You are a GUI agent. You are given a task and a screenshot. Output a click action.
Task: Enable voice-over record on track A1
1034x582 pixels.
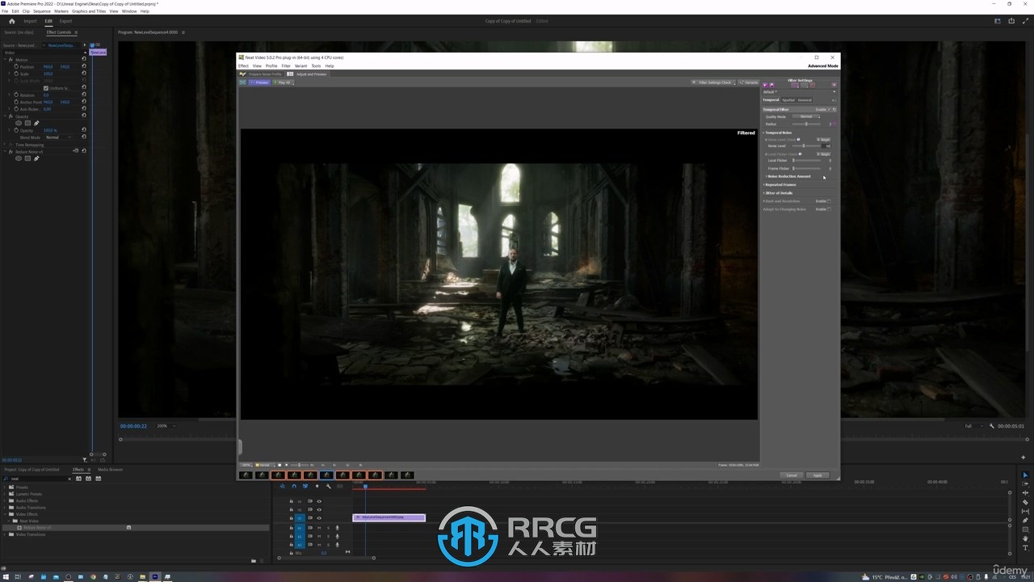click(338, 528)
